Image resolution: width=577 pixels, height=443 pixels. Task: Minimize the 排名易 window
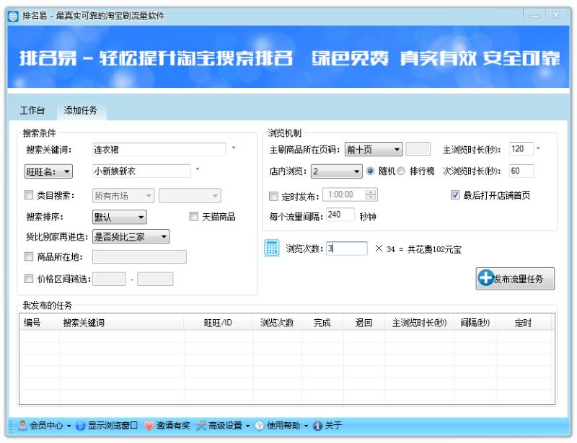(x=534, y=15)
